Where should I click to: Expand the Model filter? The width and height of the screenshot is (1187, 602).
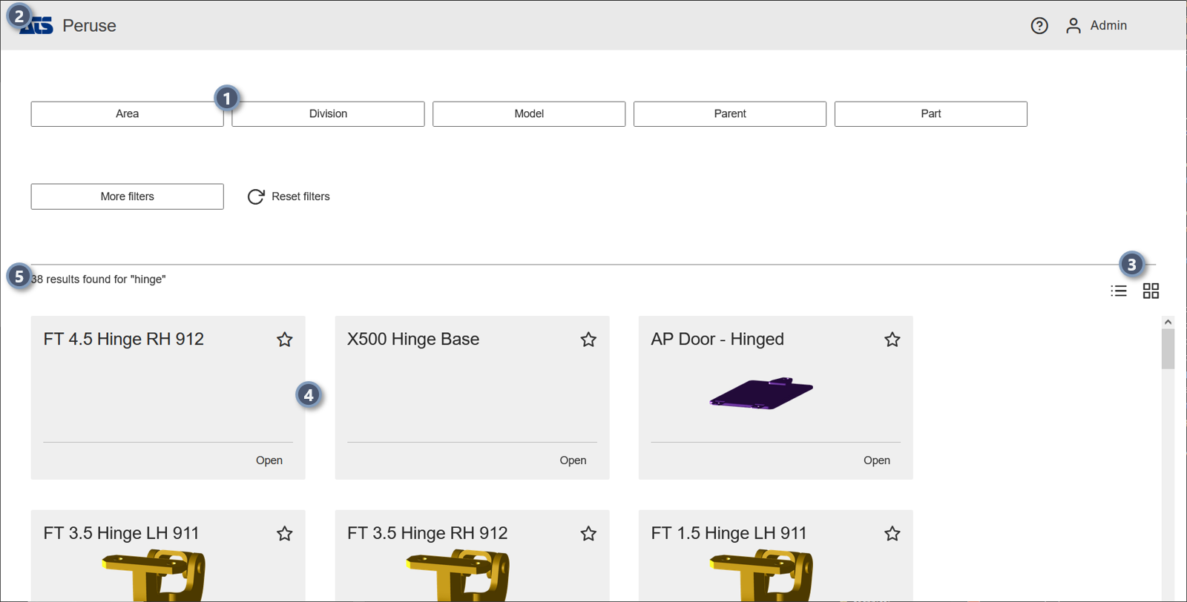pos(529,114)
